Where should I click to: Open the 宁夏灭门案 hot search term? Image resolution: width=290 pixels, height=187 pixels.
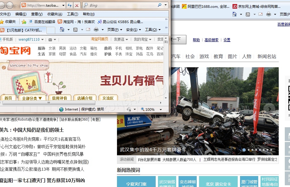(136, 182)
